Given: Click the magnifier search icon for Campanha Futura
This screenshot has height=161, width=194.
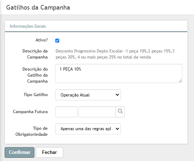Looking at the screenshot, I should pos(120,112).
